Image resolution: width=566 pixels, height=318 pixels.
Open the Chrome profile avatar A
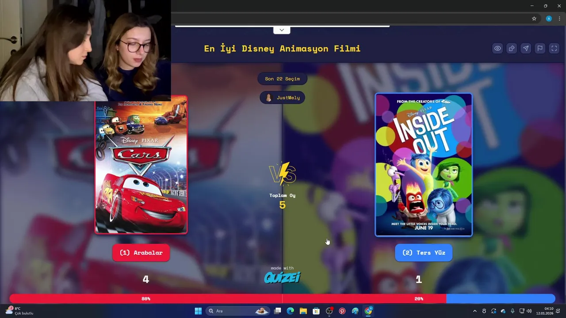[x=549, y=19]
